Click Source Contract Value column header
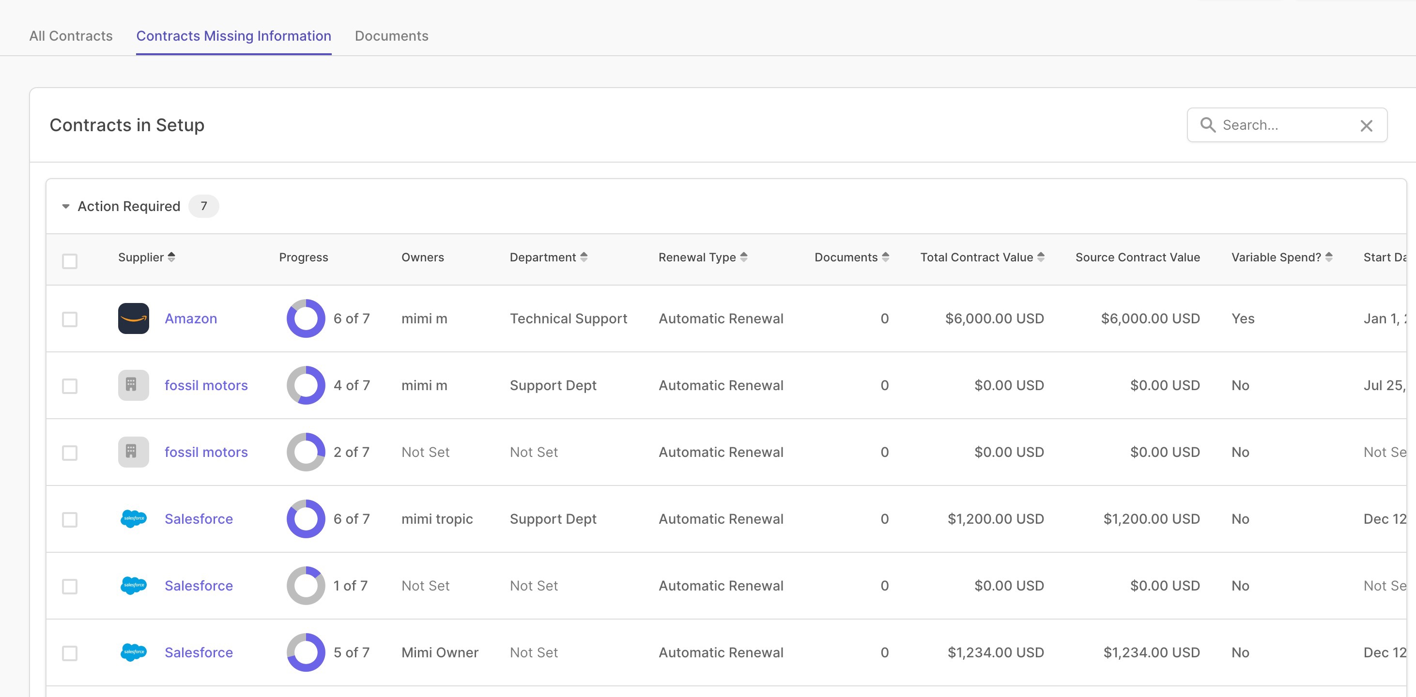Screen dimensions: 1416x697 point(1138,257)
